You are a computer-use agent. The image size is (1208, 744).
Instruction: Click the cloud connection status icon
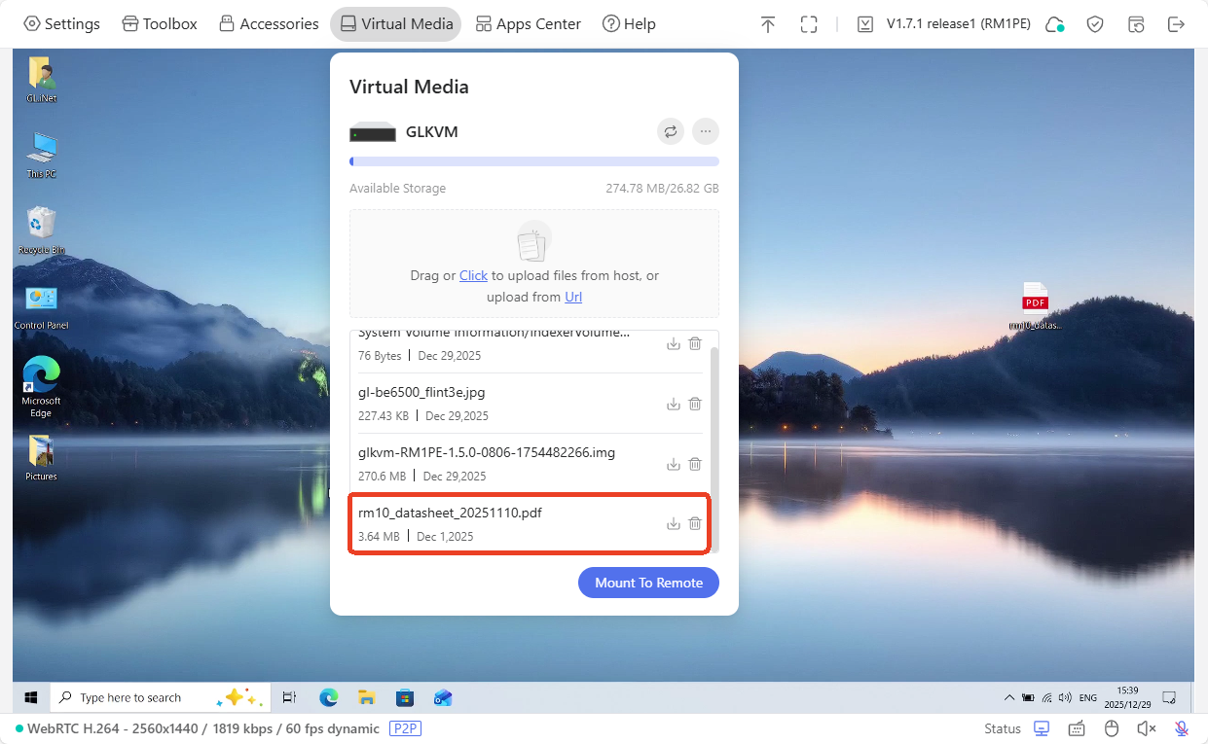click(x=1054, y=24)
